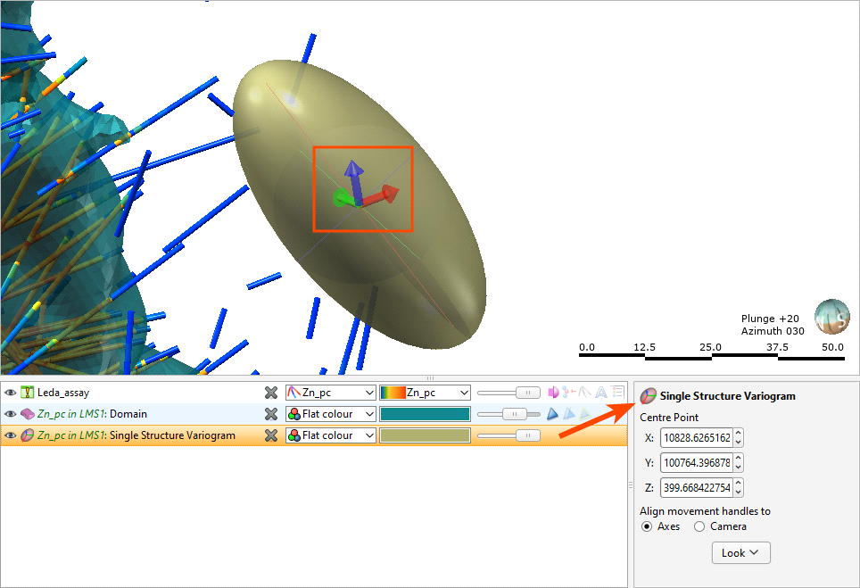
Task: Click the Single Structure Variogram ellipsoid row icon
Action: coord(27,435)
